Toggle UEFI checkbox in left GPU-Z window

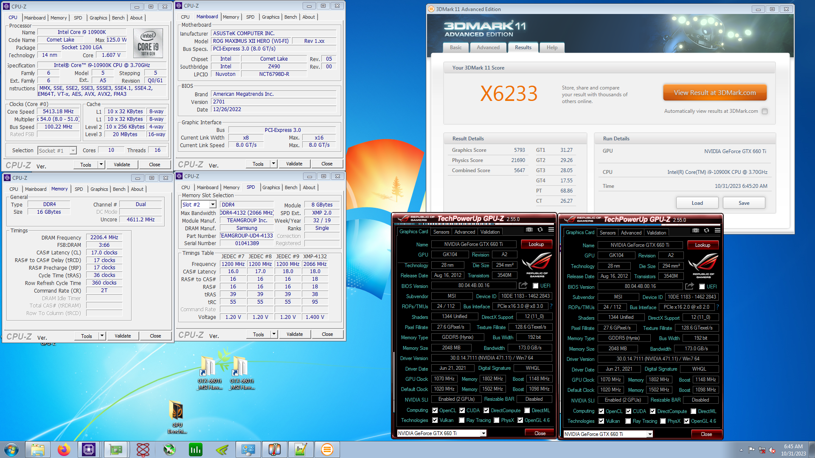click(535, 286)
